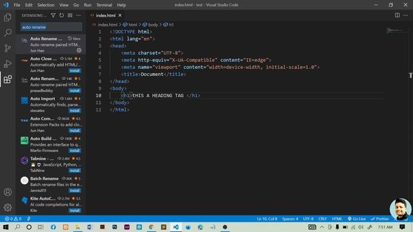Click the clock showing 7:51 AM
The width and height of the screenshot is (413, 232).
385,227
